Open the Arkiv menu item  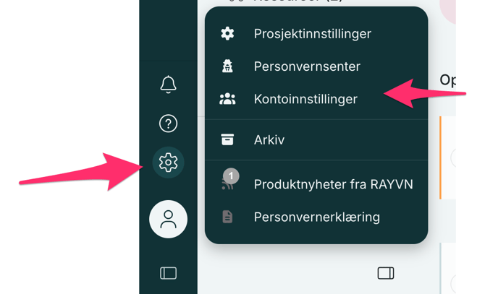[269, 140]
